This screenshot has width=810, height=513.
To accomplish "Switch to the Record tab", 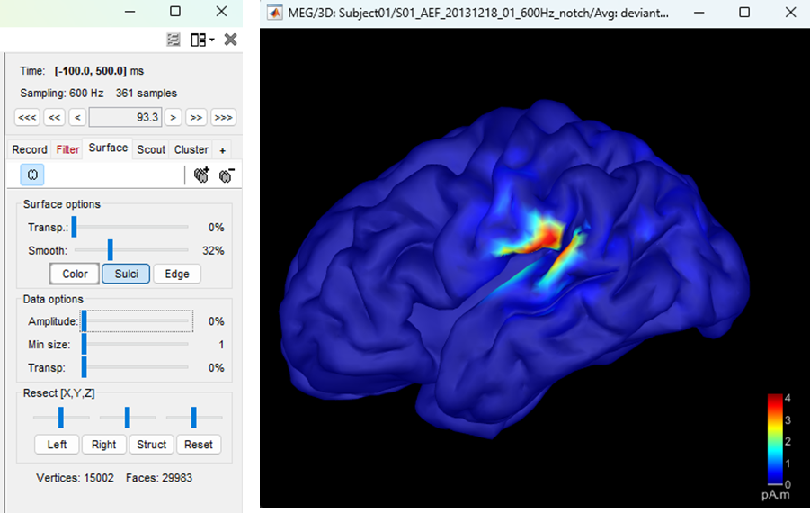I will 30,149.
